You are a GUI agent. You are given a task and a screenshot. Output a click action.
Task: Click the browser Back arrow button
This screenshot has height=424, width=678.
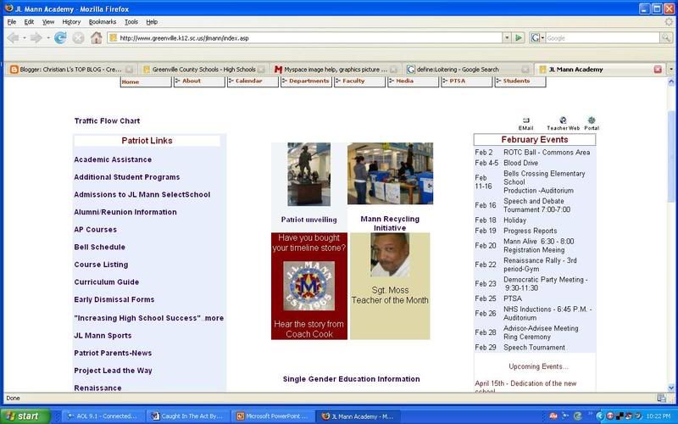13,38
